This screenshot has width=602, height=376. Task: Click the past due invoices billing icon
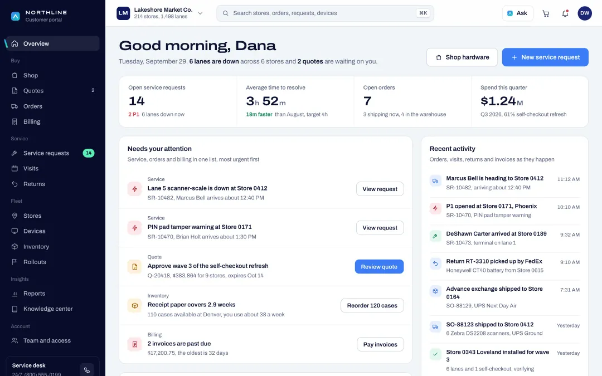pos(135,345)
